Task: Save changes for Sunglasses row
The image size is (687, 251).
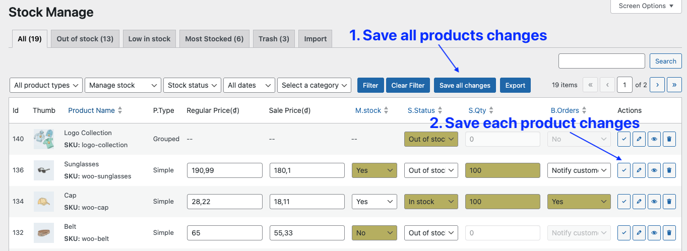Action: coord(624,170)
